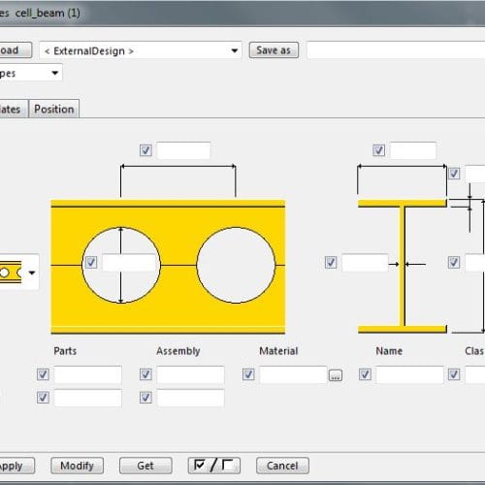
Task: Toggle first Assembly row checkbox
Action: [145, 374]
